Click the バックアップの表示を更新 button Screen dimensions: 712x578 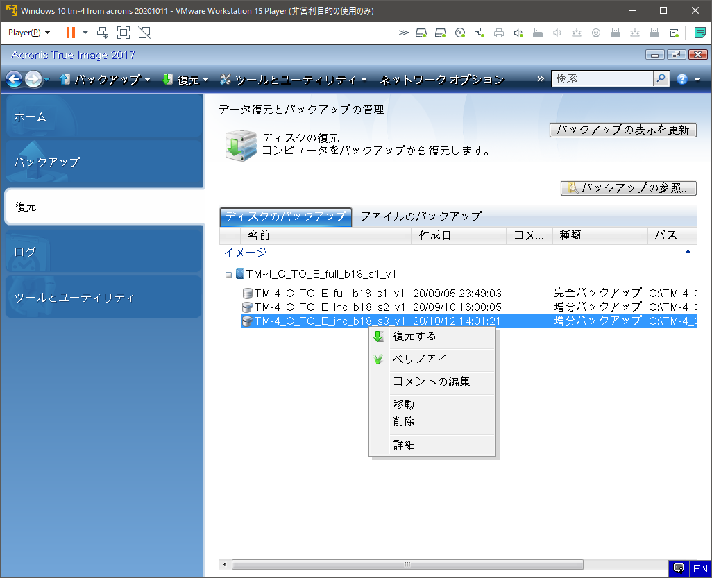[623, 130]
